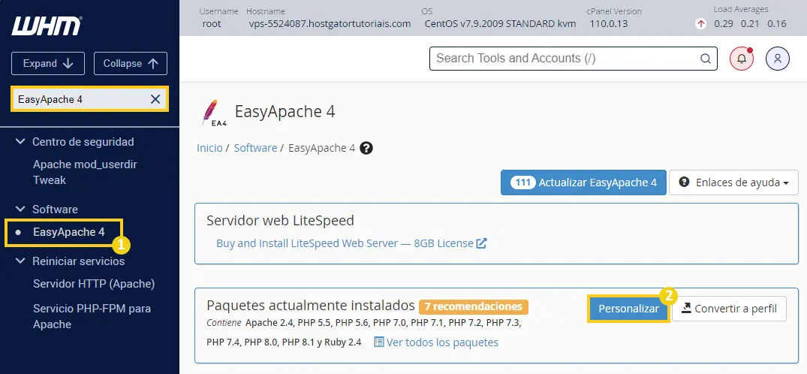807x374 pixels.
Task: Click the Servidor web LiteSpeed heading
Action: (280, 221)
